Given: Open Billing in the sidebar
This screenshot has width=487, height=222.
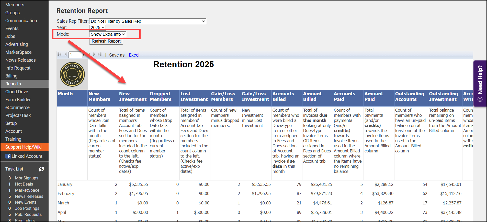Looking at the screenshot, I should point(12,76).
